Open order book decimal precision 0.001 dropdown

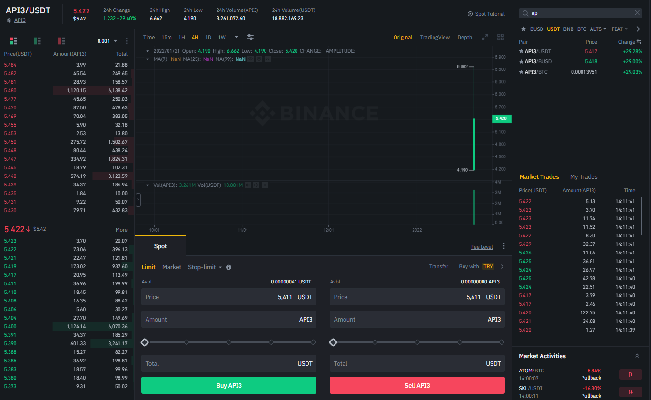pos(106,41)
